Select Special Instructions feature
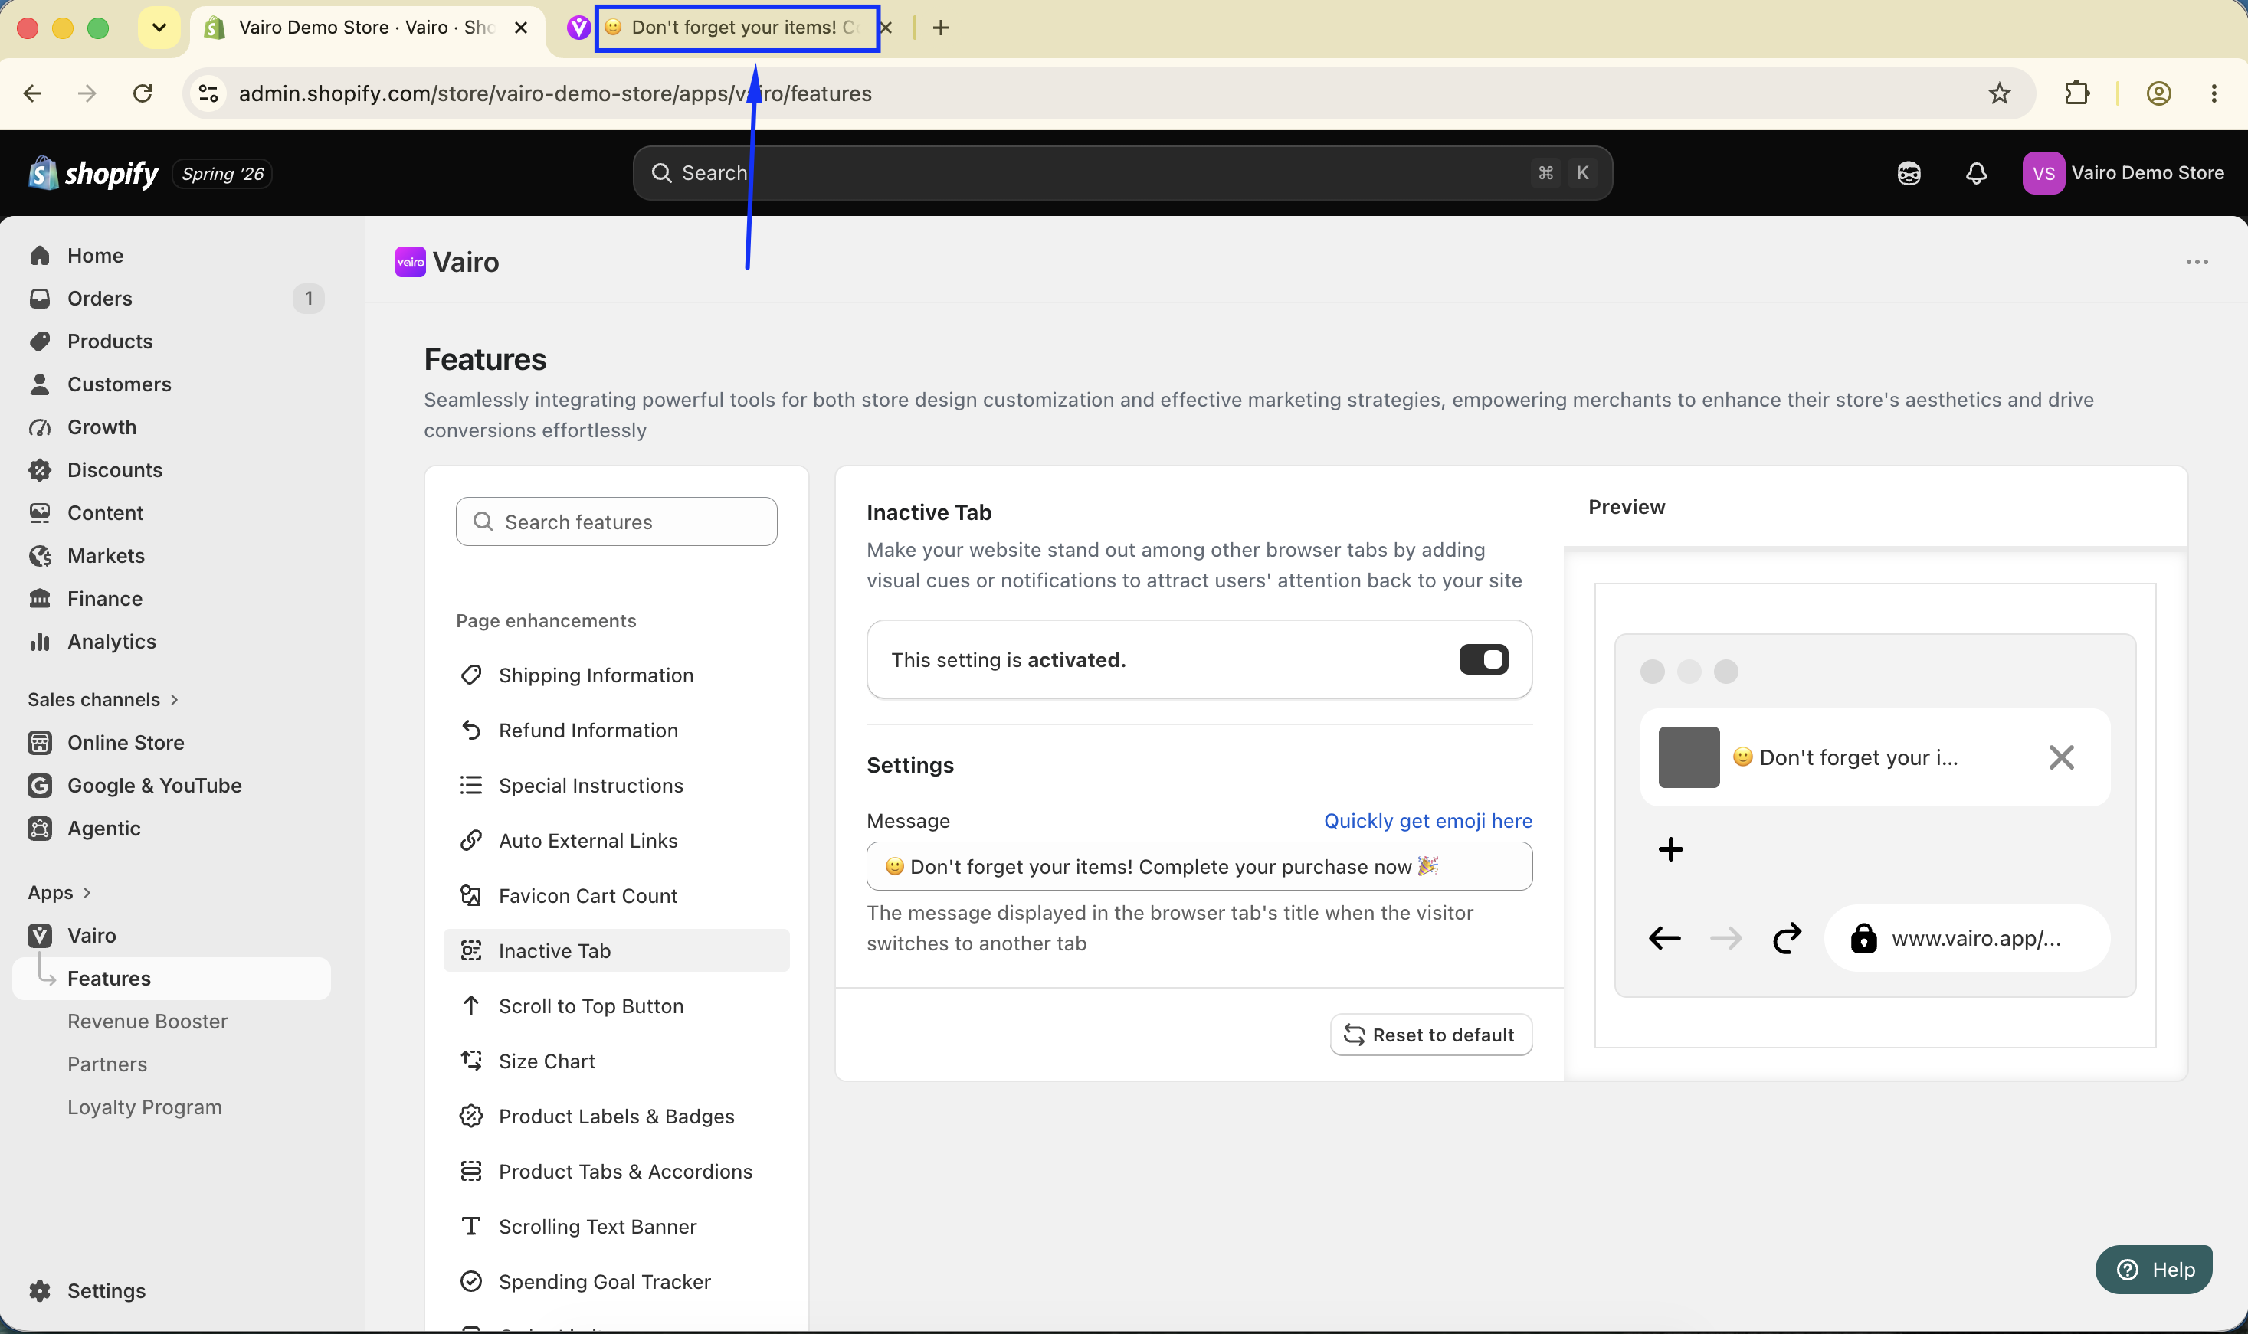 pyautogui.click(x=616, y=786)
